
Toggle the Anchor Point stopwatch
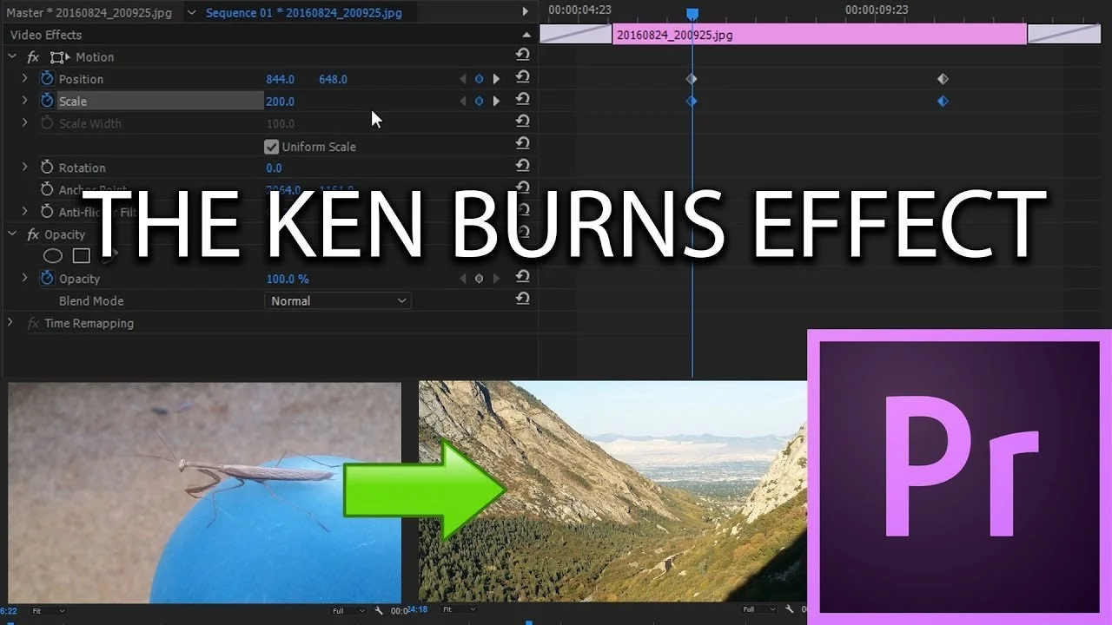click(47, 189)
